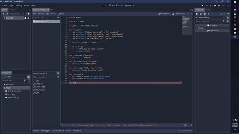Jump to _ready method
Image resolution: width=239 pixels, height=134 pixels.
(36, 81)
